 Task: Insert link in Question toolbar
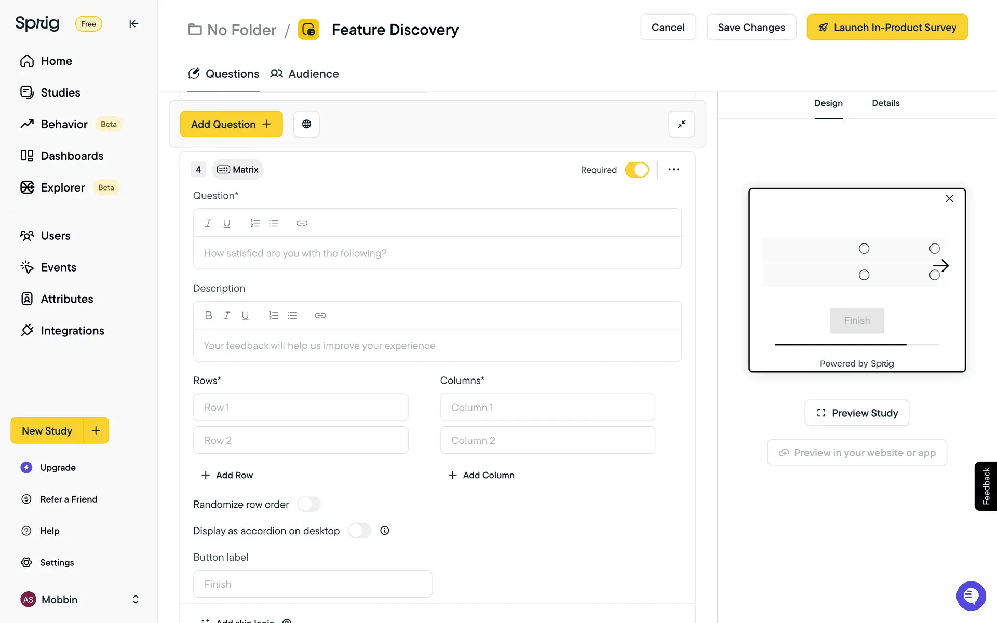(x=302, y=223)
